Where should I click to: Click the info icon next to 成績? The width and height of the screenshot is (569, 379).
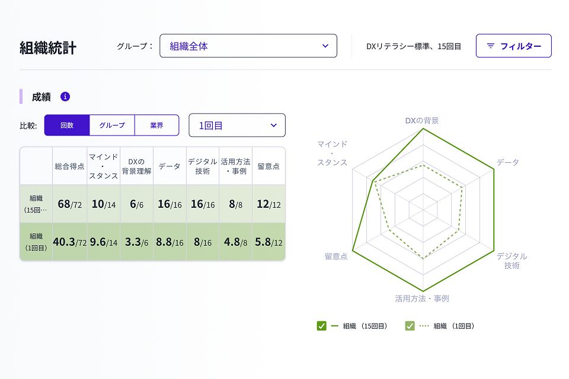[65, 97]
